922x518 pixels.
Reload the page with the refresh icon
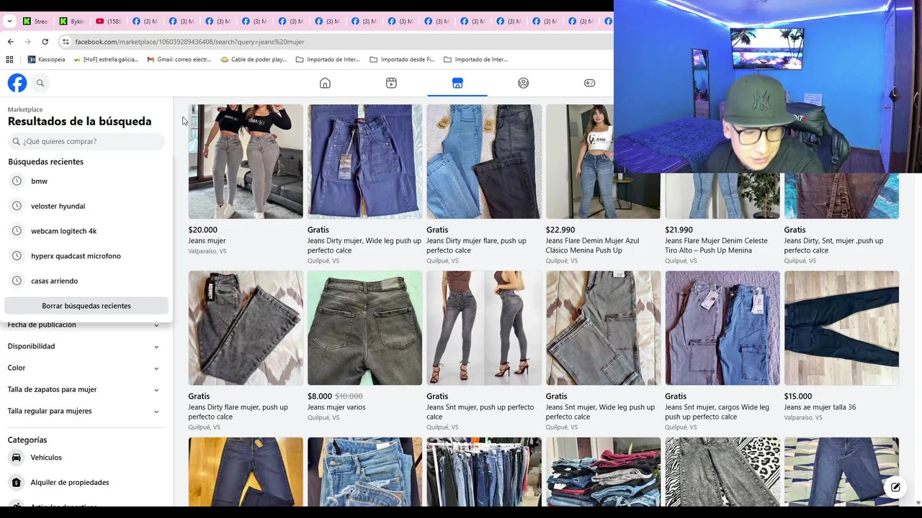(x=45, y=42)
